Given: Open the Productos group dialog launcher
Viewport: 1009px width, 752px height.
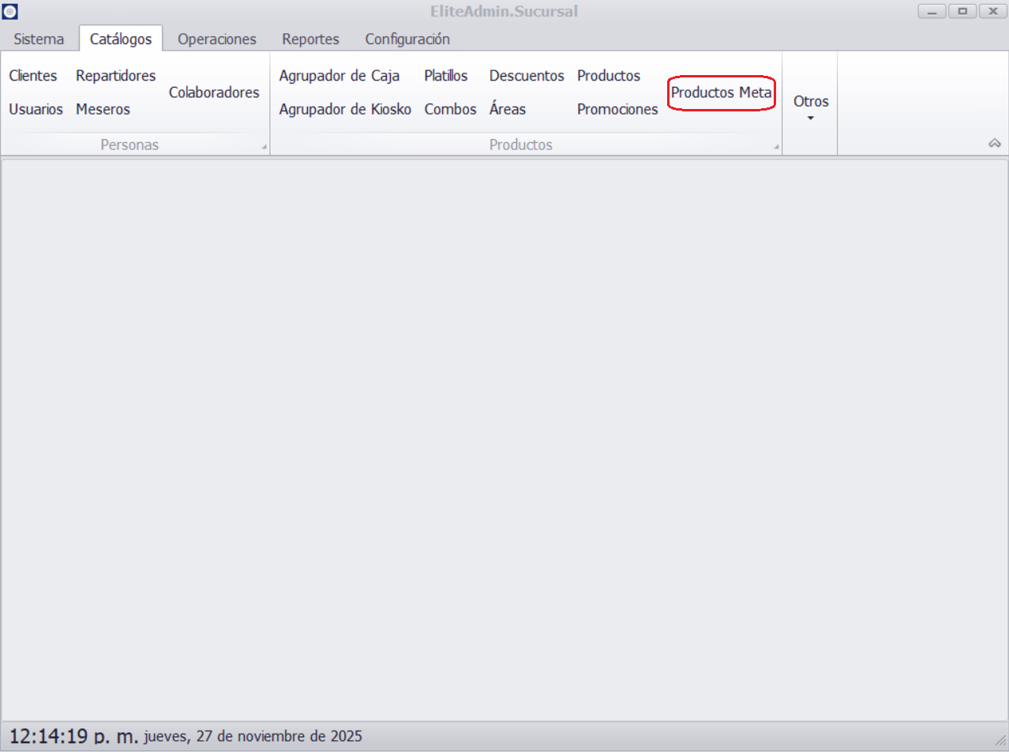Looking at the screenshot, I should [776, 147].
